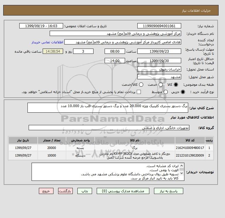This screenshot has height=218, width=225.
Task: Click the unit cell دستگاه
Action: click(80, 155)
